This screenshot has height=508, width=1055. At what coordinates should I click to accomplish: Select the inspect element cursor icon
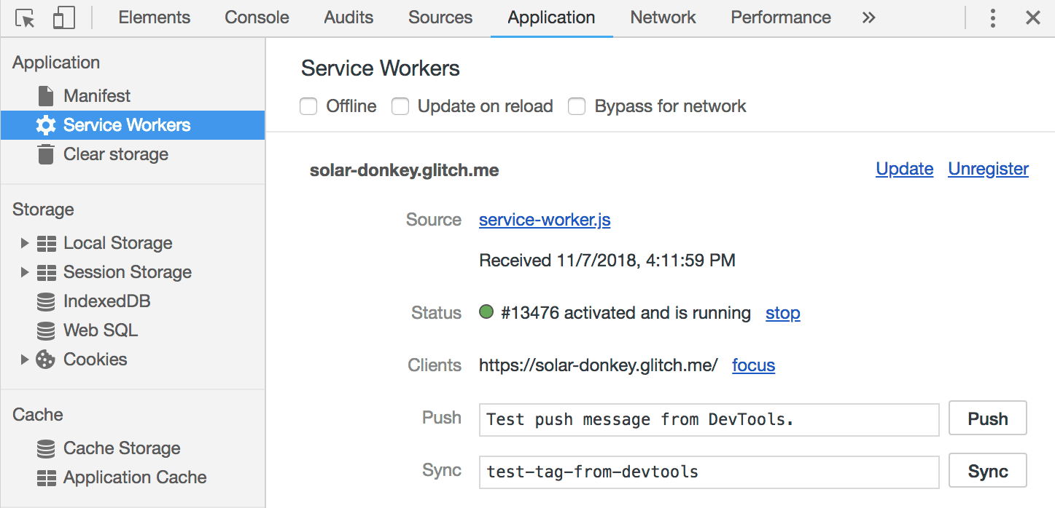(x=25, y=17)
